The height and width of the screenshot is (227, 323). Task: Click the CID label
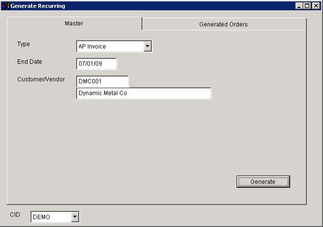point(15,215)
